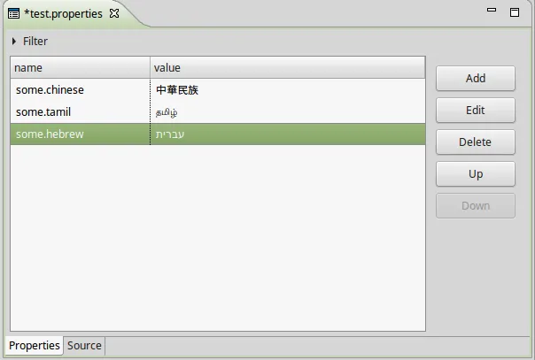Screen dimensions: 535x360
Task: Click the Chinese value cell
Action: 288,90
